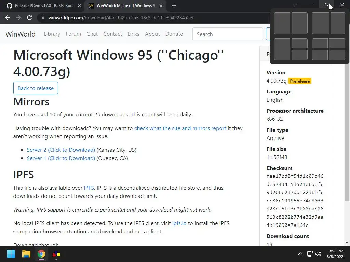
Task: Close the Release PCem v17.0 tab
Action: pos(79,6)
